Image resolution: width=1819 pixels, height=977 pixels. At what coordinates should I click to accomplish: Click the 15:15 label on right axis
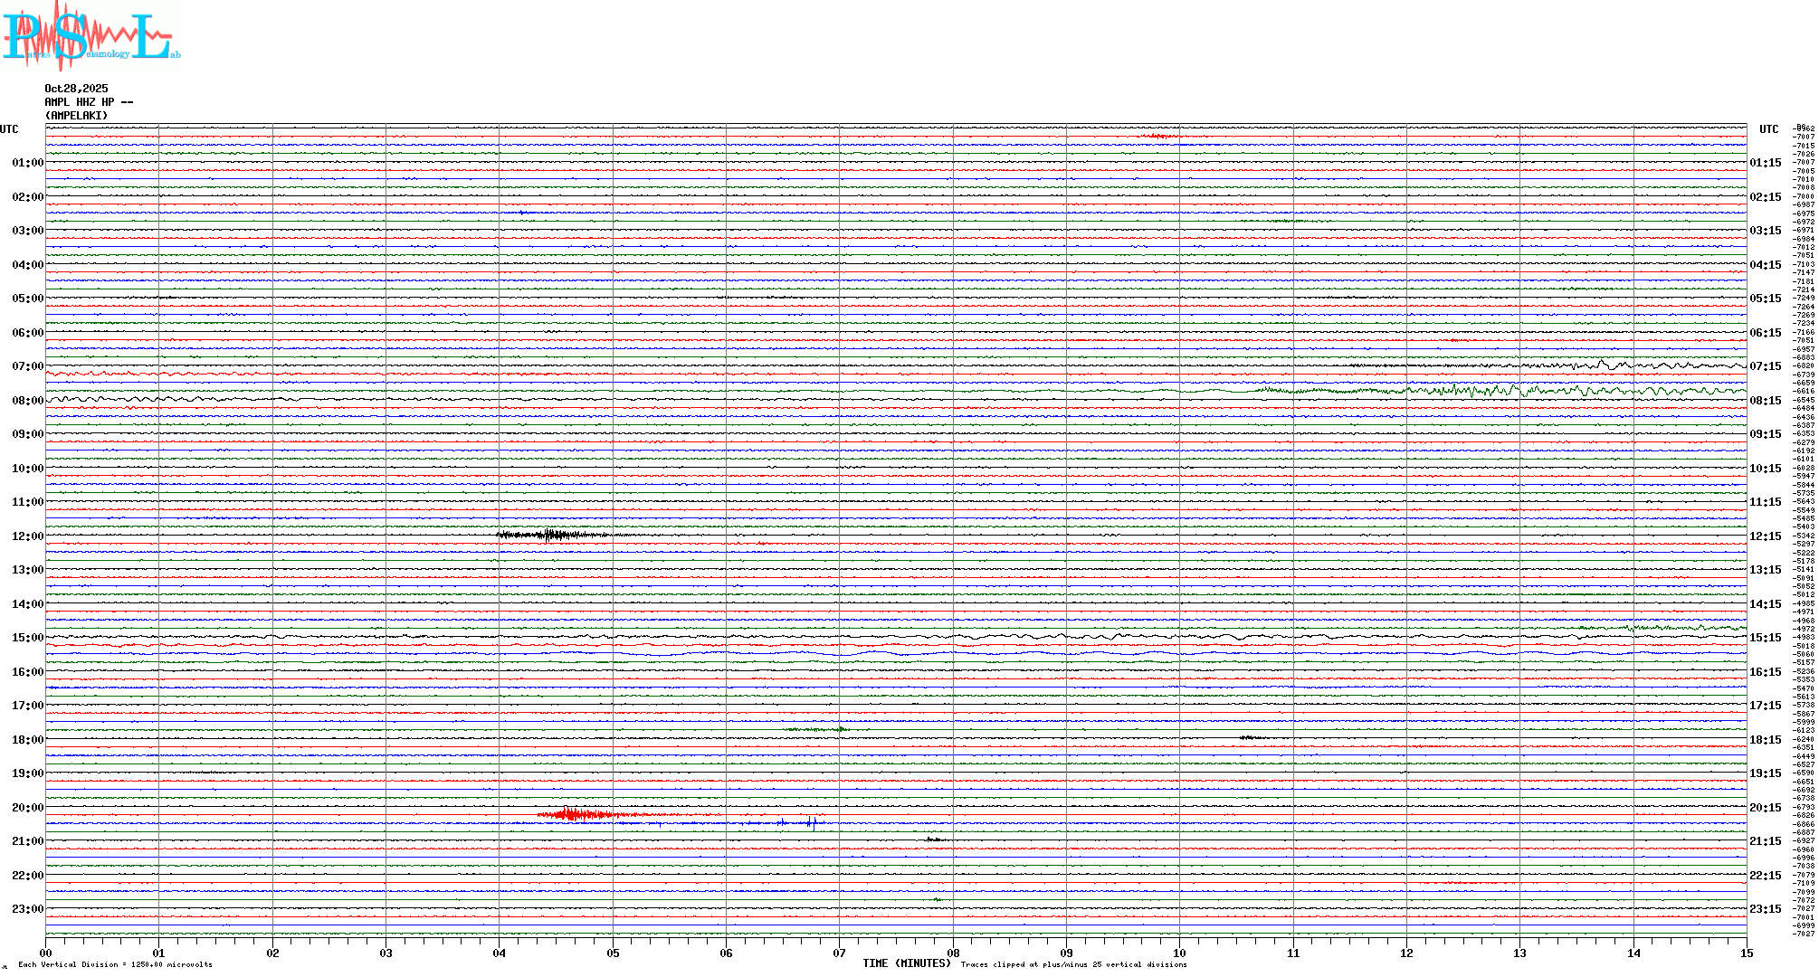1765,638
